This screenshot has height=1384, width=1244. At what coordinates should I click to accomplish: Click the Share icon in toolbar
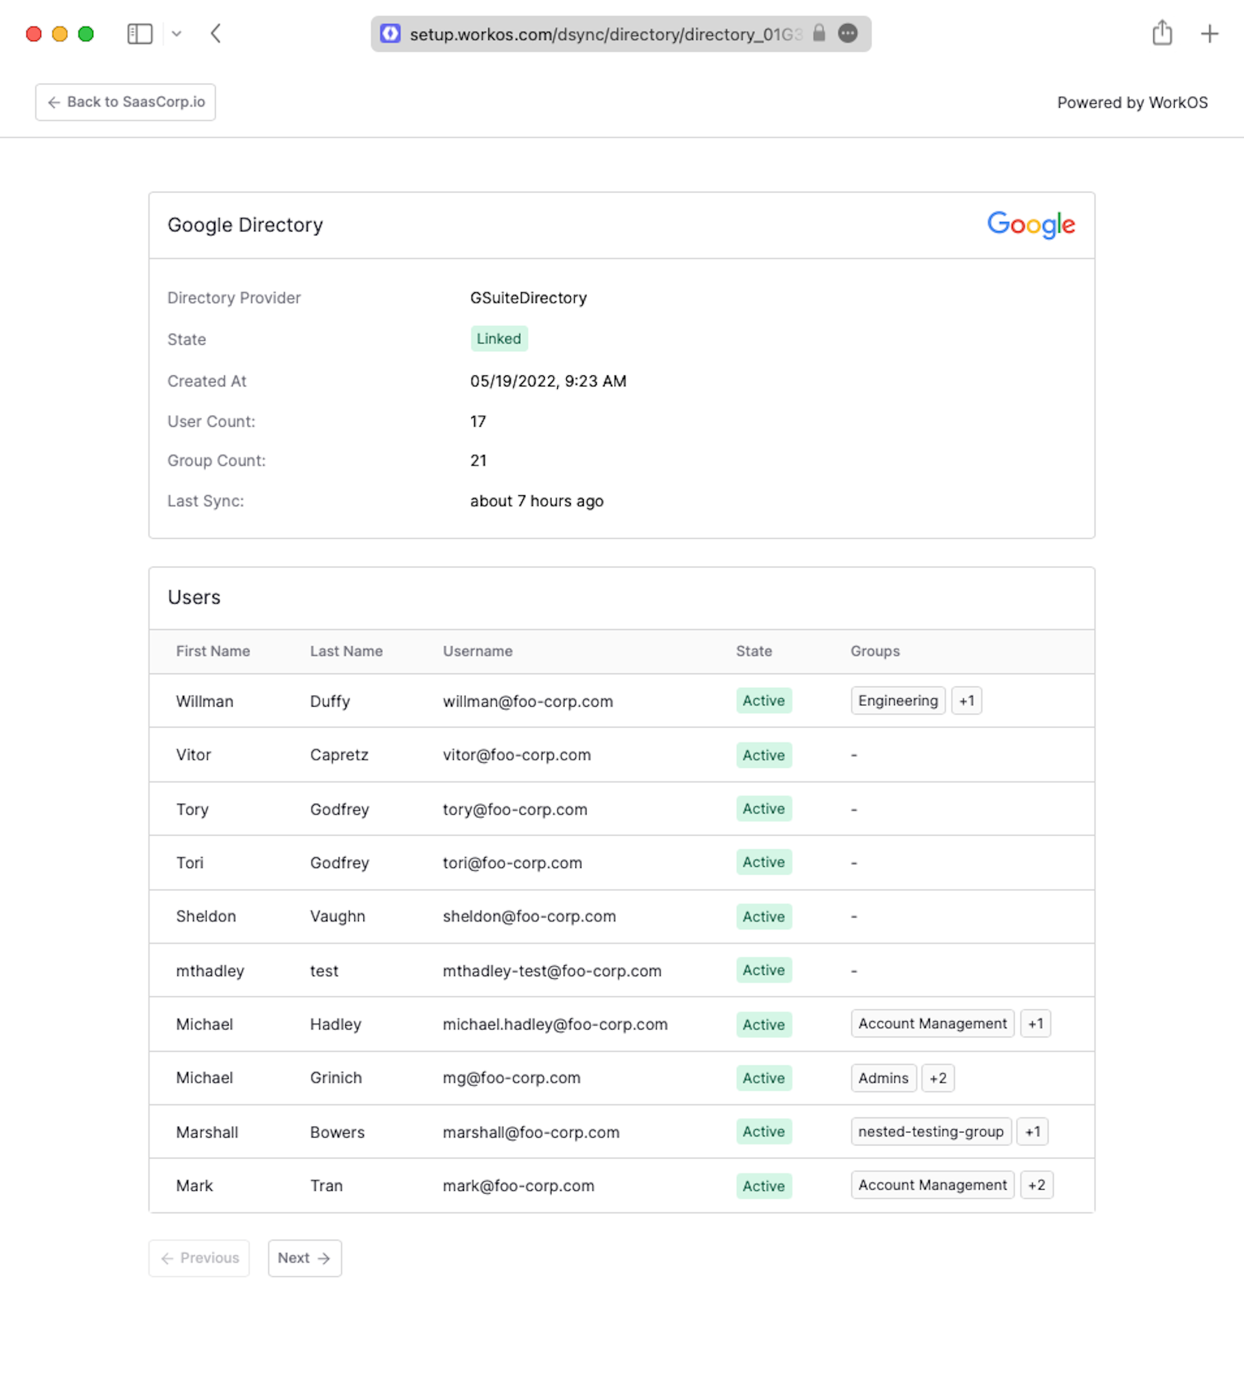(x=1162, y=33)
